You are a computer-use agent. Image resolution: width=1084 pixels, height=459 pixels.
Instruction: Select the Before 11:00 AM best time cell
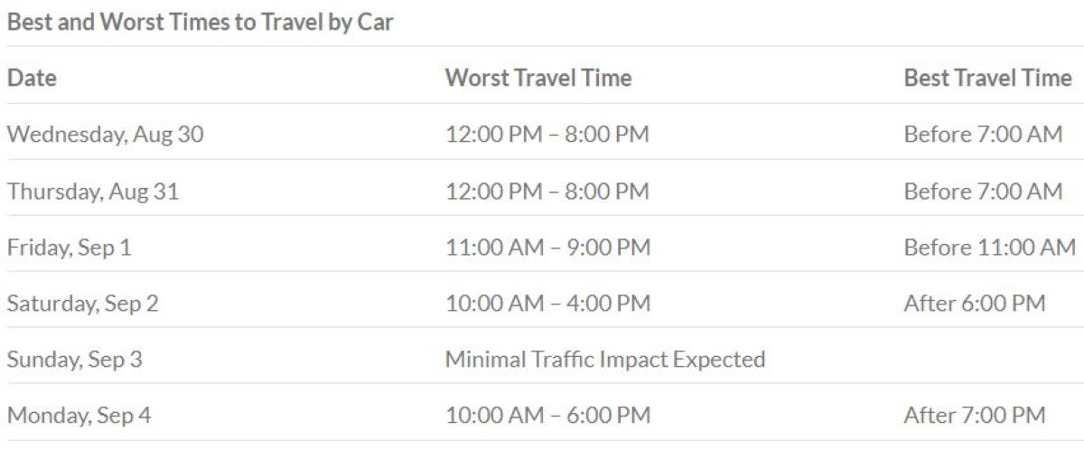(989, 248)
